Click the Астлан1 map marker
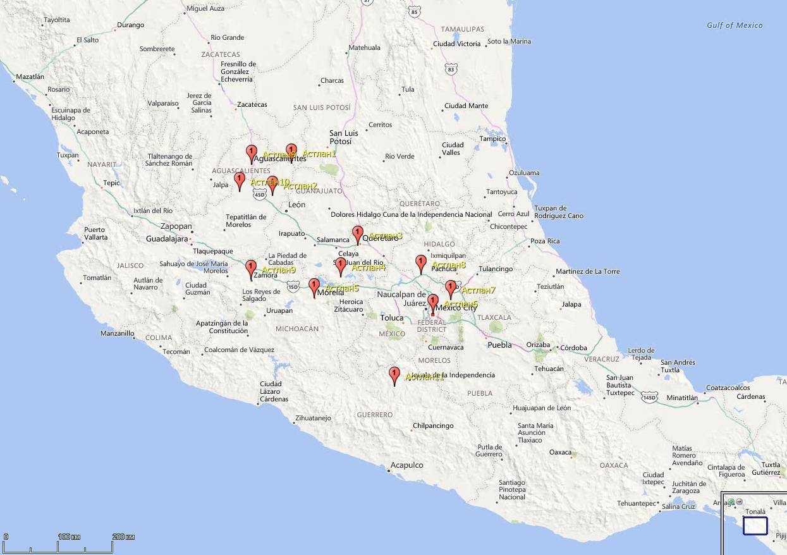Viewport: 787px width, 555px height. click(291, 152)
